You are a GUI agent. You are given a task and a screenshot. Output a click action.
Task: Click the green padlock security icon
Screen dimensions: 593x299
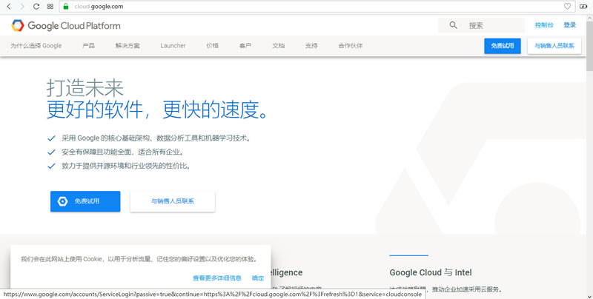point(66,7)
